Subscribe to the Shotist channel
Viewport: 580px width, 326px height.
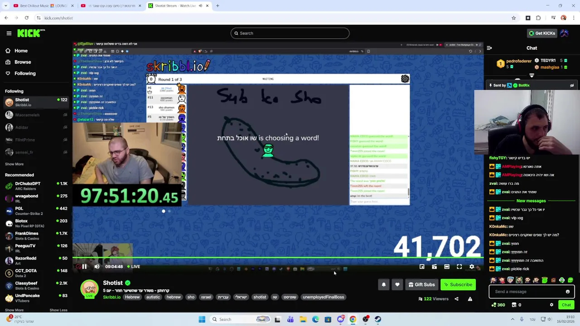click(x=458, y=284)
